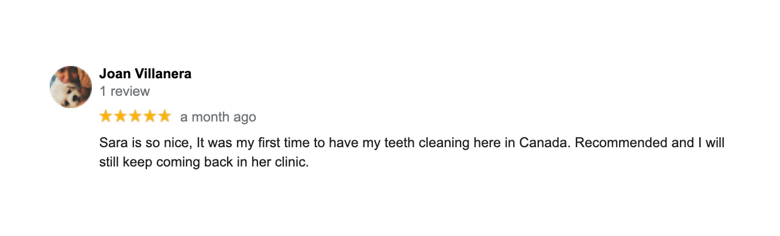Click the fourth gold star
Viewport: 780px width, 236px height.
click(x=150, y=116)
